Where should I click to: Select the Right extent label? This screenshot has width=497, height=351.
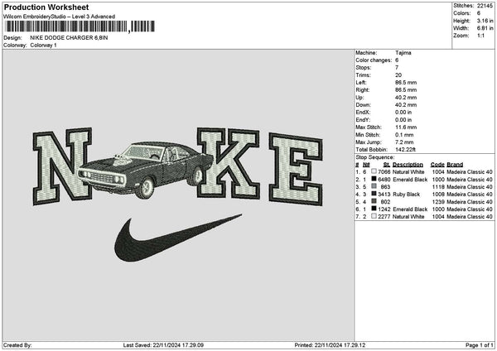point(362,90)
